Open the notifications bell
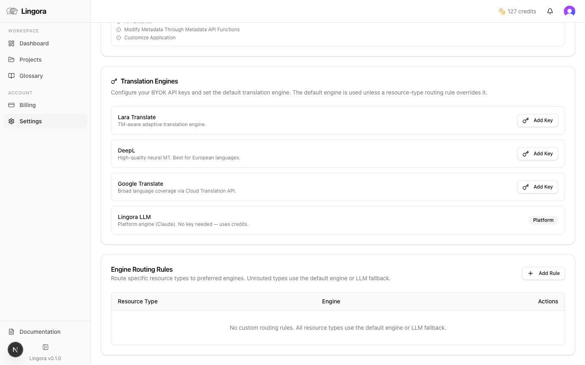The width and height of the screenshot is (585, 365). tap(550, 11)
